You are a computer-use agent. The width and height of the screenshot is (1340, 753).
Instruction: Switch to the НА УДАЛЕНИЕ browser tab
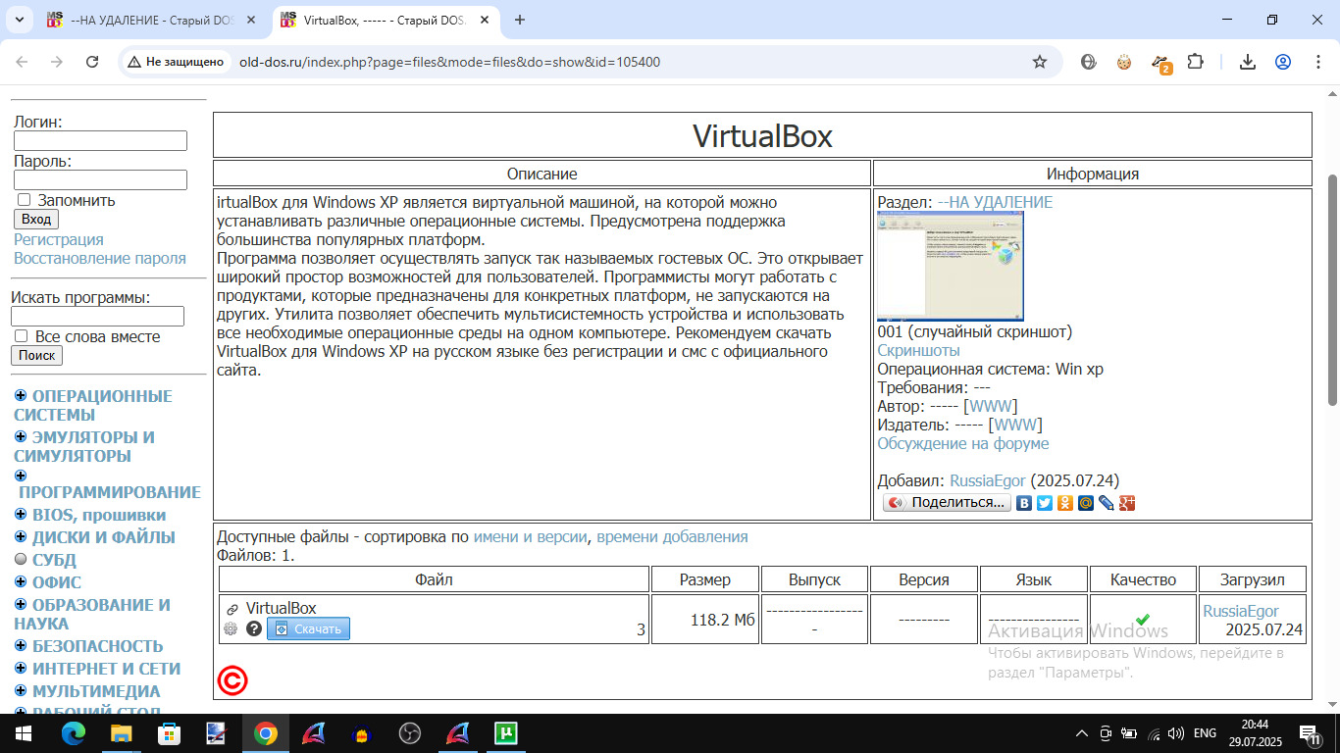(147, 20)
